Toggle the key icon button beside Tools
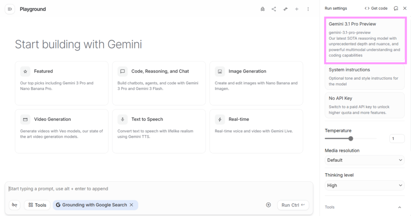Image resolution: width=411 pixels, height=216 pixels. pos(14,205)
